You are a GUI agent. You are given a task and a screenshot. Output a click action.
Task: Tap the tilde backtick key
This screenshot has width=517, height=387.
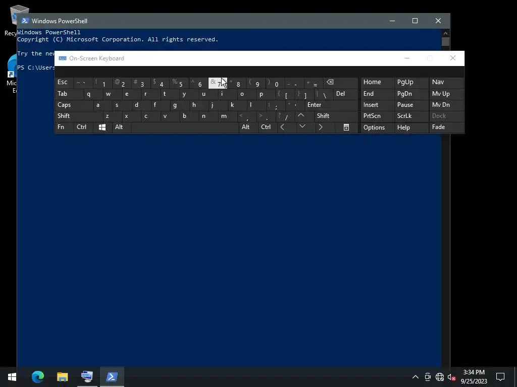click(82, 83)
